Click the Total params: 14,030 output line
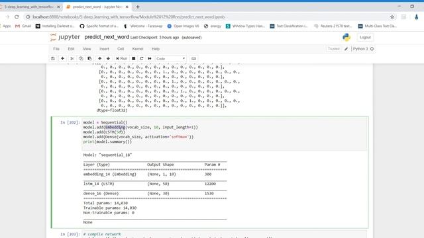Viewport: 424px width, 238px height. 105,203
